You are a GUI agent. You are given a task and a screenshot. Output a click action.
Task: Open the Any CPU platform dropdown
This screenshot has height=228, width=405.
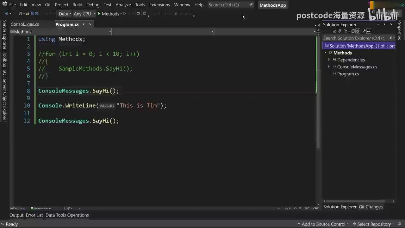pos(84,14)
